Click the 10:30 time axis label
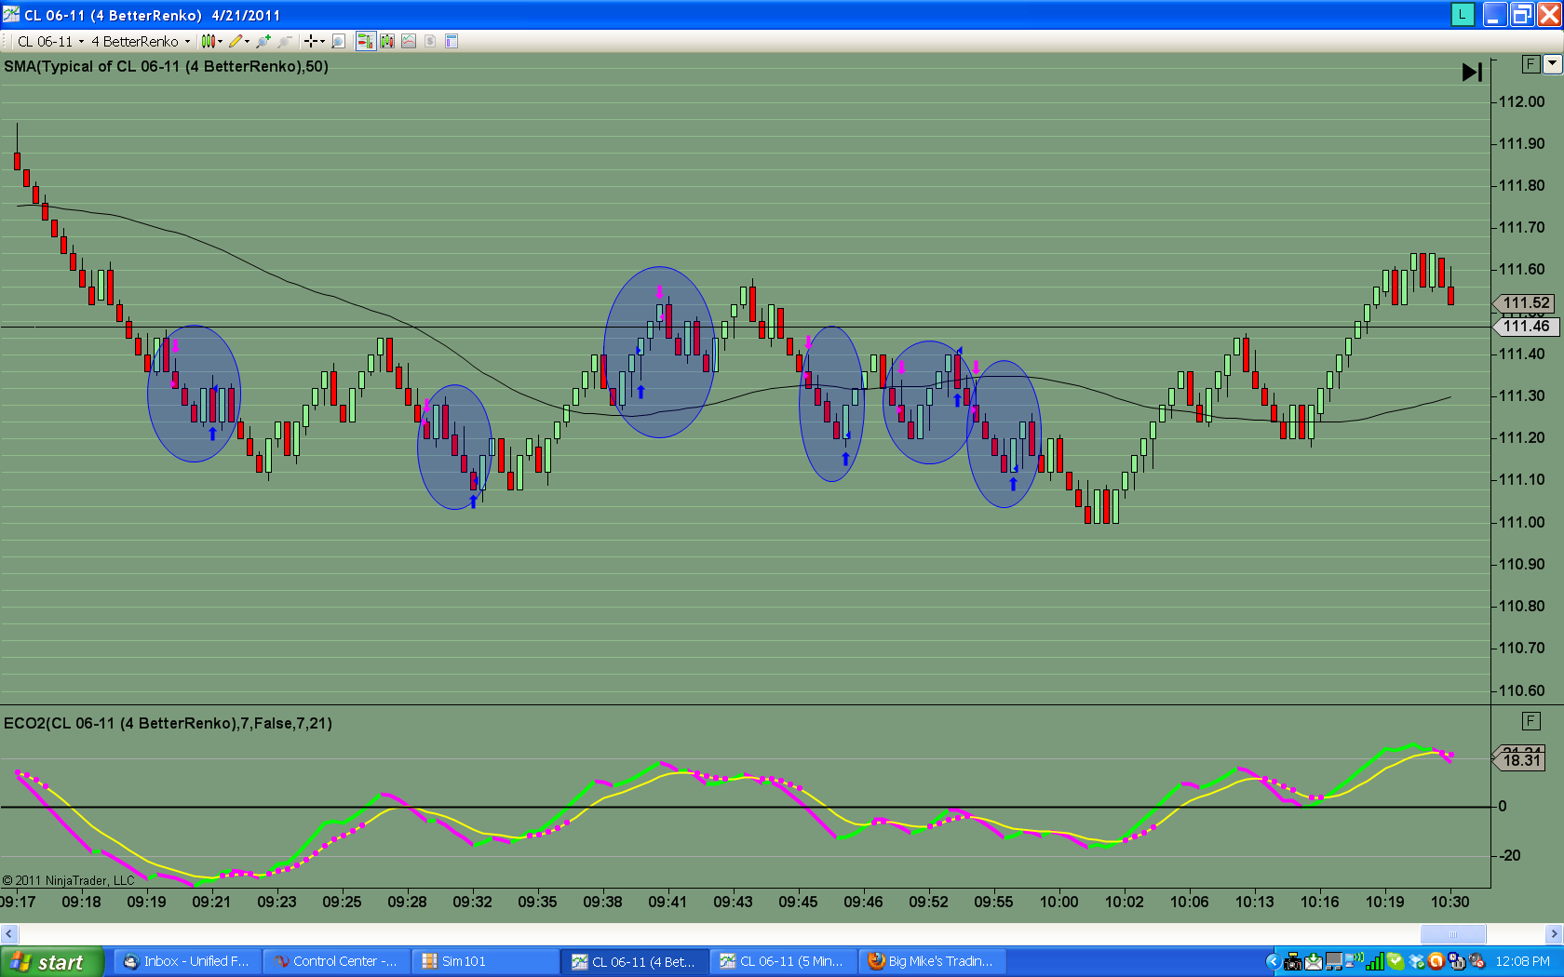Image resolution: width=1564 pixels, height=977 pixels. coord(1449,902)
